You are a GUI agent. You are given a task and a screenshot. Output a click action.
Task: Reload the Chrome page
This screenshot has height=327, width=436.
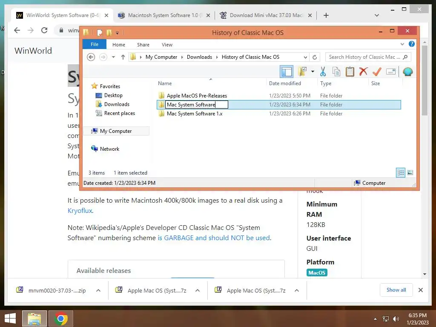click(x=44, y=30)
